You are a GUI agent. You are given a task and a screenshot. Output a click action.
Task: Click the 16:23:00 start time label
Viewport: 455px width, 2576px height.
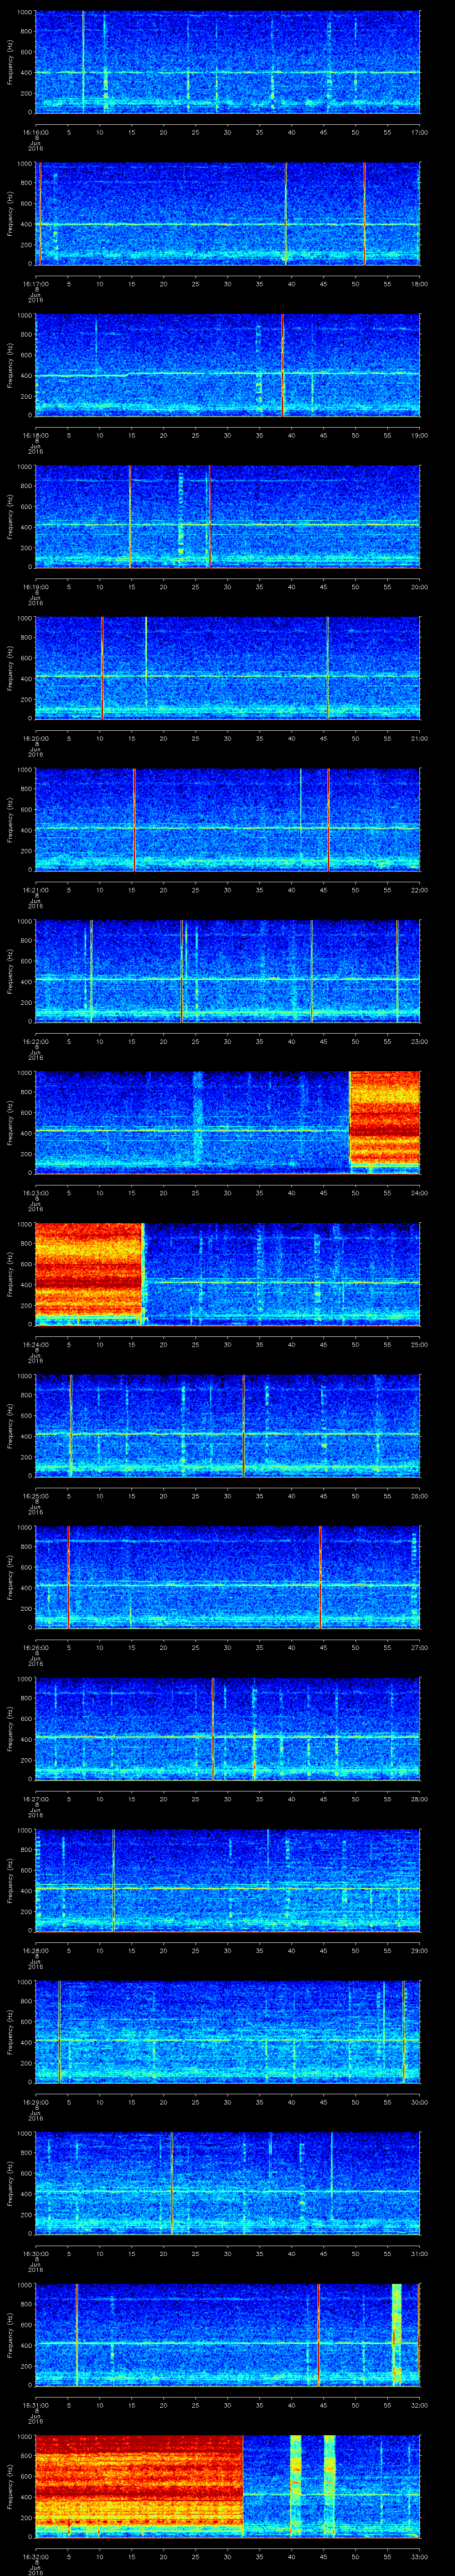pos(35,1193)
